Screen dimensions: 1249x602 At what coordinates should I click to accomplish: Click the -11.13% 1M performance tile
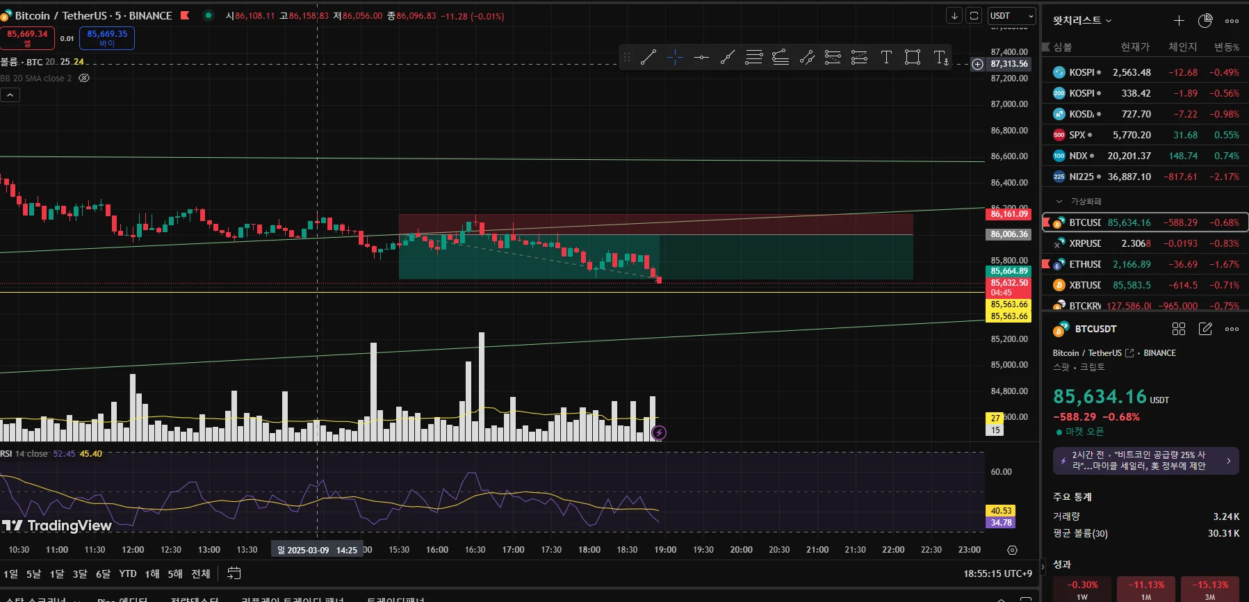click(x=1145, y=589)
